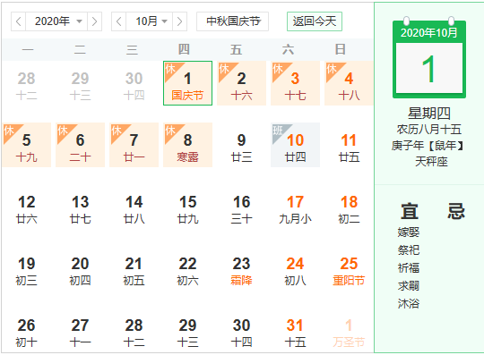Screen dimensions: 484x355
Task: Select October 5 十九
Action: [27, 145]
